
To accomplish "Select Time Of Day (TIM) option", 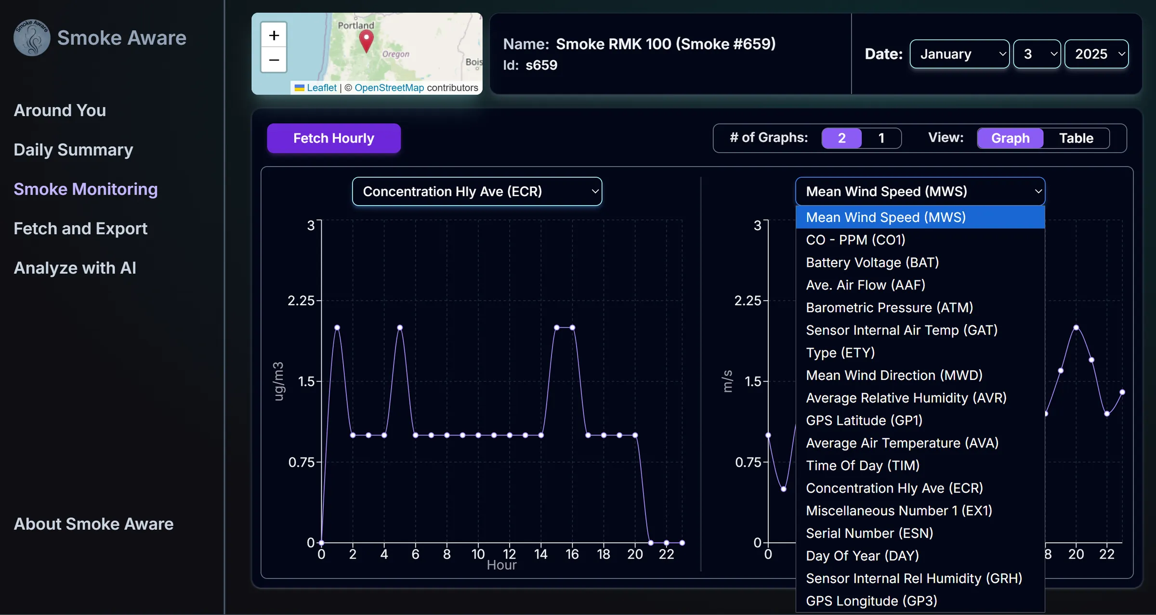I will point(920,466).
